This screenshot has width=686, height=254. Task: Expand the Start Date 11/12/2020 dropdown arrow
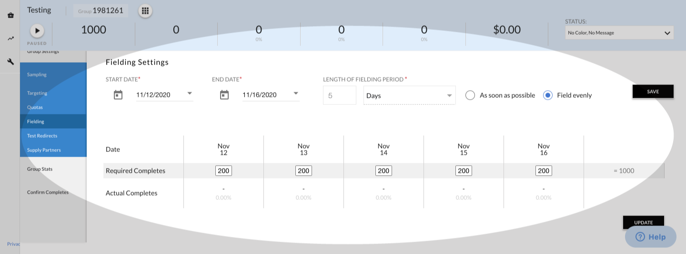click(190, 94)
